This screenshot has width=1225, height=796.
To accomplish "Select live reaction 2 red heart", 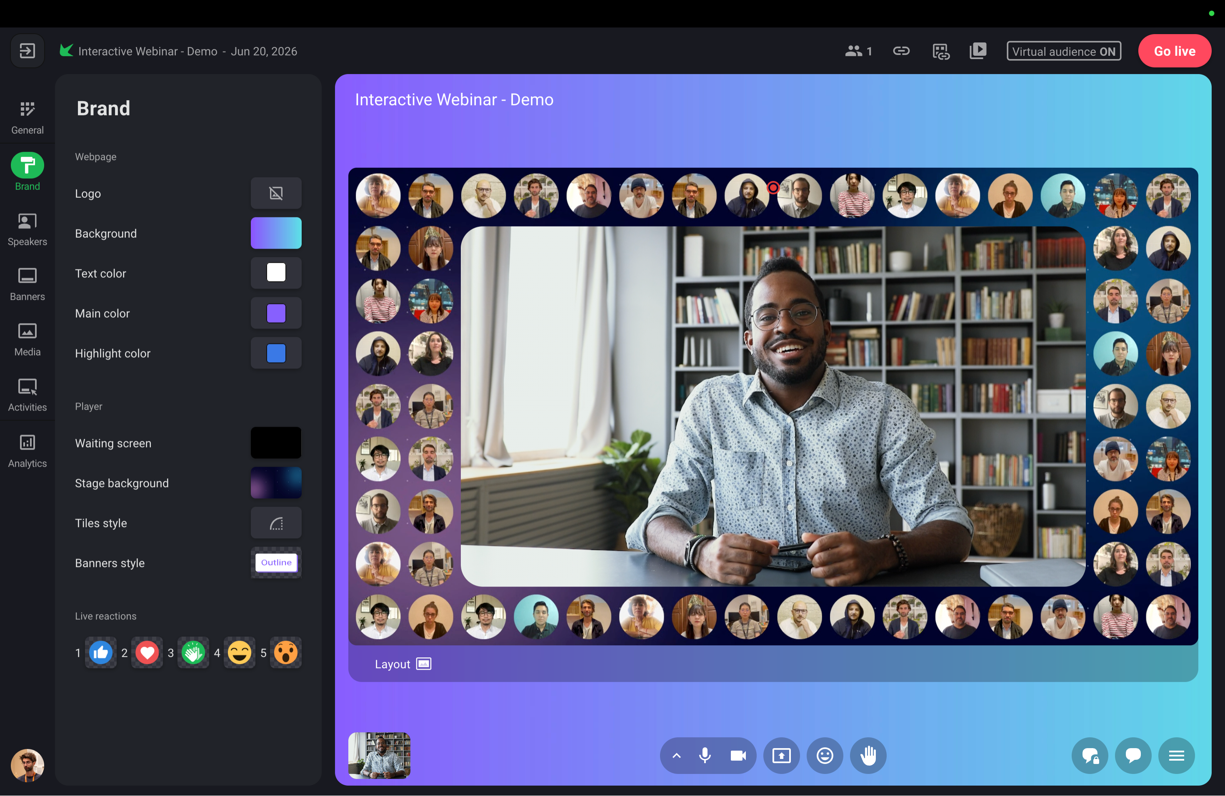I will (147, 652).
